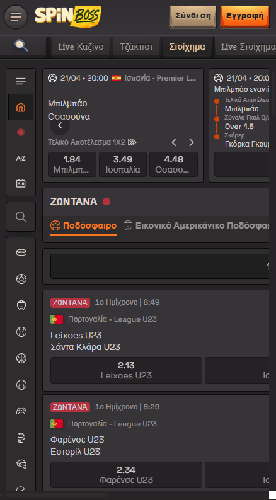
Task: Open A-Z sports list icon
Action: point(21,158)
